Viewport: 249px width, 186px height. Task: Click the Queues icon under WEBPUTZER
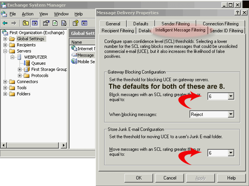click(27, 63)
